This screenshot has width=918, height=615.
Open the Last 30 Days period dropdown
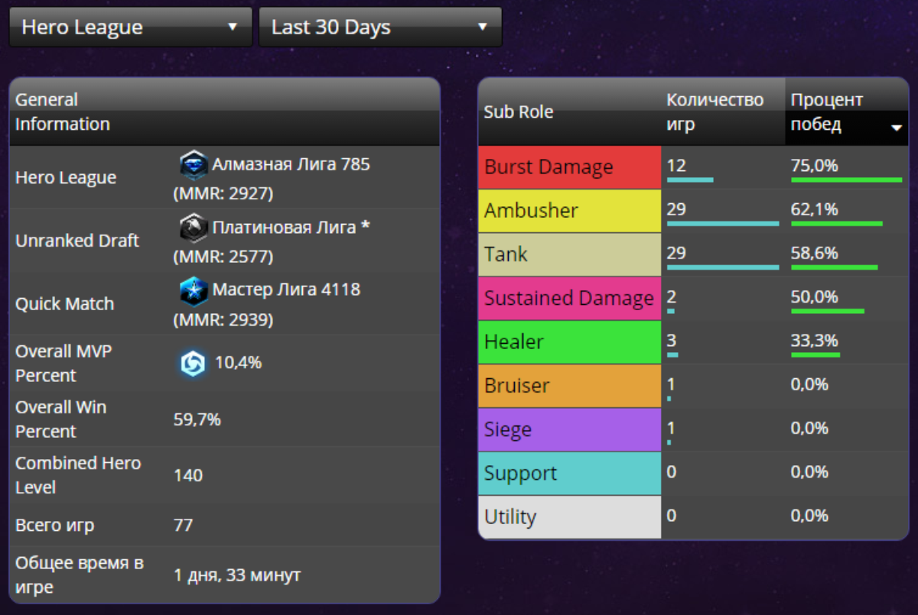(380, 28)
